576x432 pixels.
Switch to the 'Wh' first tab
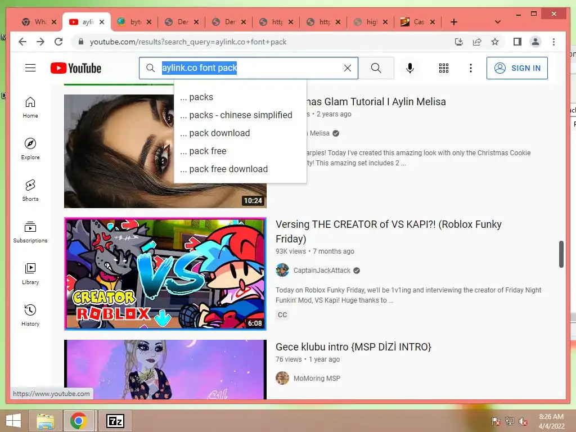35,22
